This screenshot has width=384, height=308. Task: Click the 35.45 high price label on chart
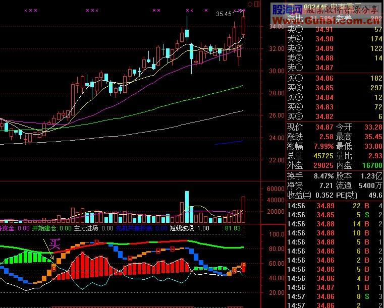[224, 14]
